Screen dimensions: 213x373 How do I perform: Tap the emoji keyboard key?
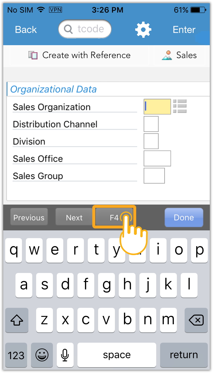click(x=42, y=355)
